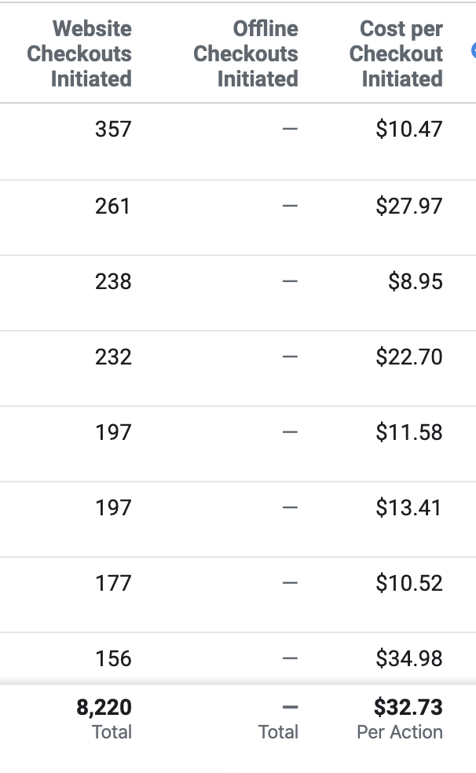Click the blue icon beside the Cost header

click(474, 50)
